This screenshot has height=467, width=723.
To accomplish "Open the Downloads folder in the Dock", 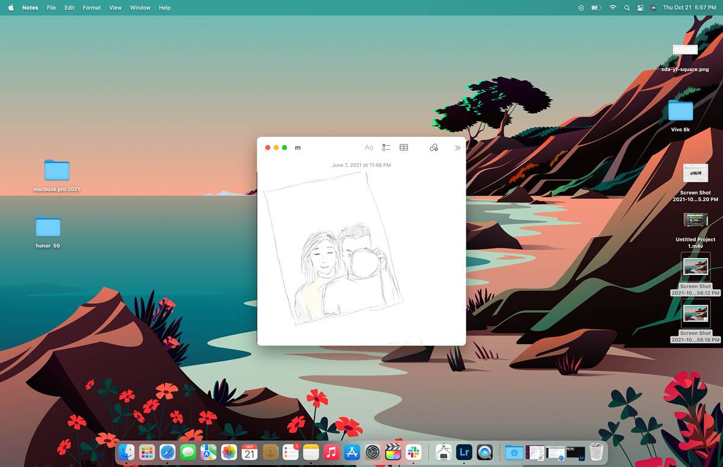I will pos(514,452).
